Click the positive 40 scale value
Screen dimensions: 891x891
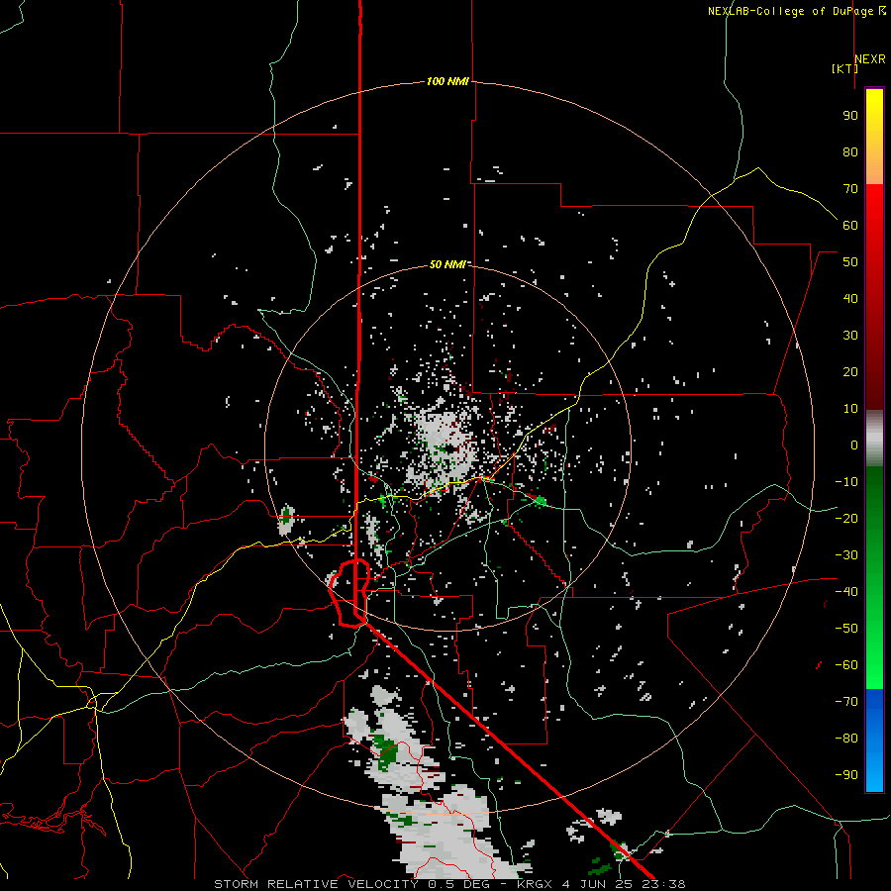pyautogui.click(x=850, y=298)
